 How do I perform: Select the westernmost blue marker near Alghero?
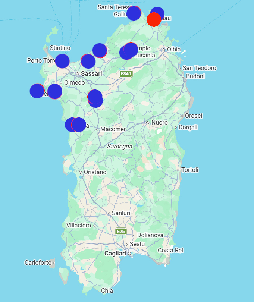(37, 91)
